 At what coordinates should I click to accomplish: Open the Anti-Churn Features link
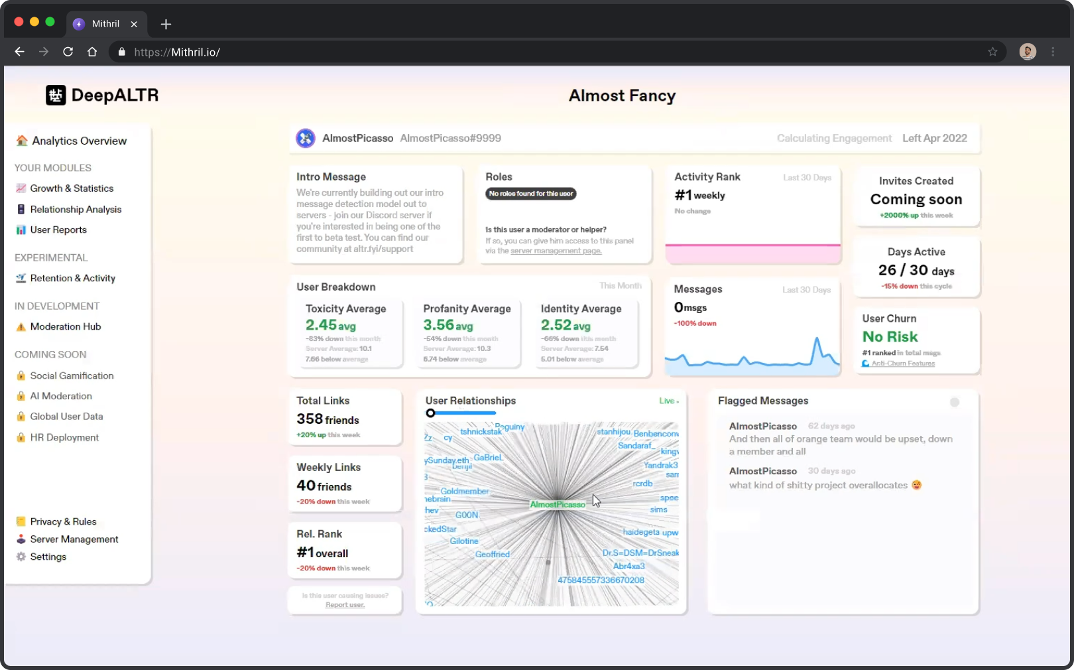pos(903,364)
